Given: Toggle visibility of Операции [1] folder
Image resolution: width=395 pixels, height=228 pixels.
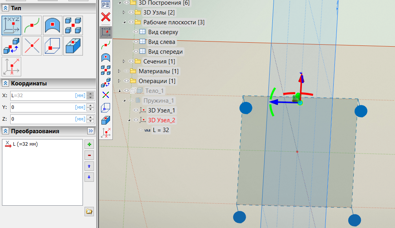Looking at the screenshot, I should coord(126,81).
